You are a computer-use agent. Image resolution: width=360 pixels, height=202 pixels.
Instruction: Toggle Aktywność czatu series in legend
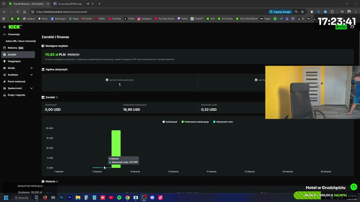click(x=223, y=122)
